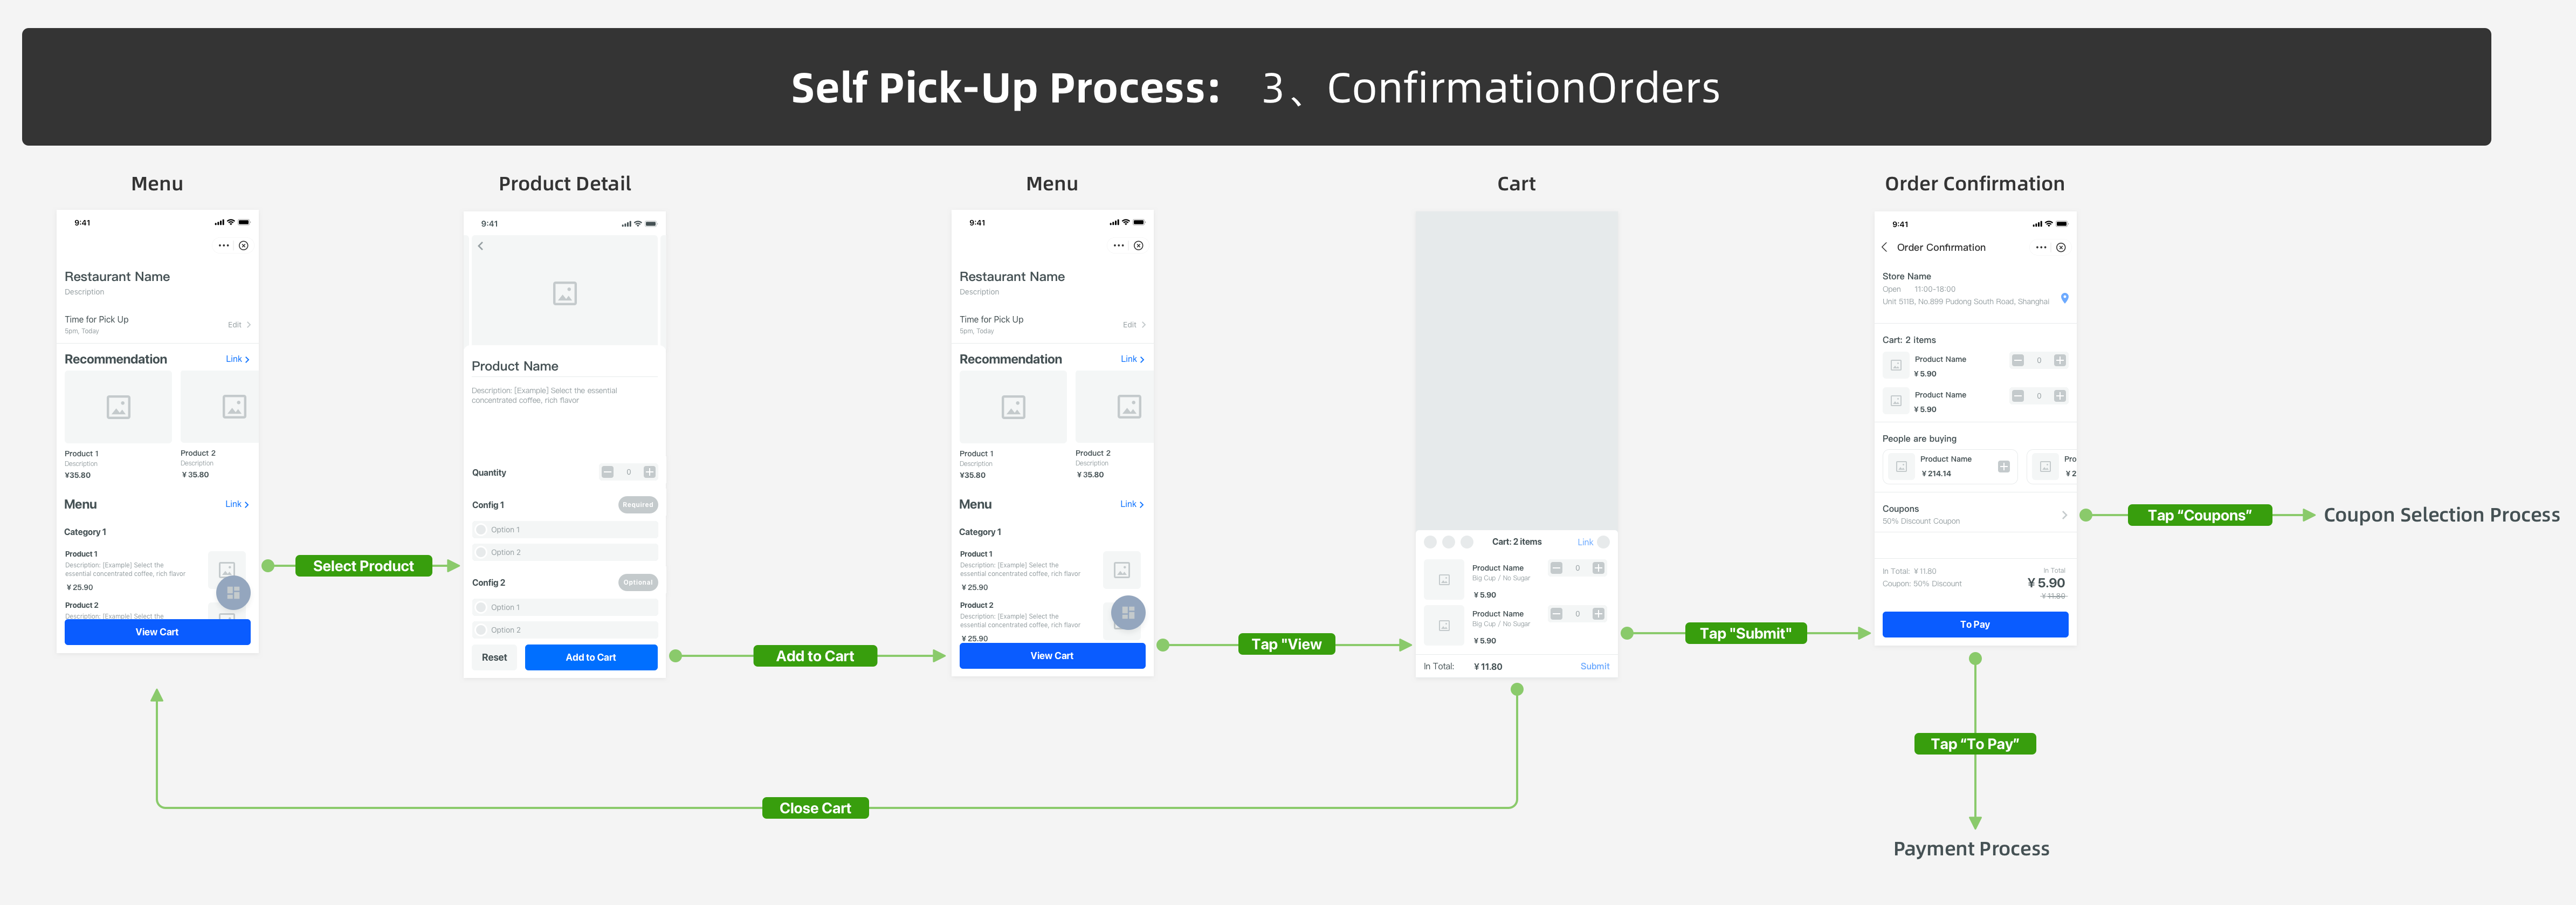Click the blue location pin by store address
Image resolution: width=2576 pixels, height=905 pixels.
tap(2064, 298)
